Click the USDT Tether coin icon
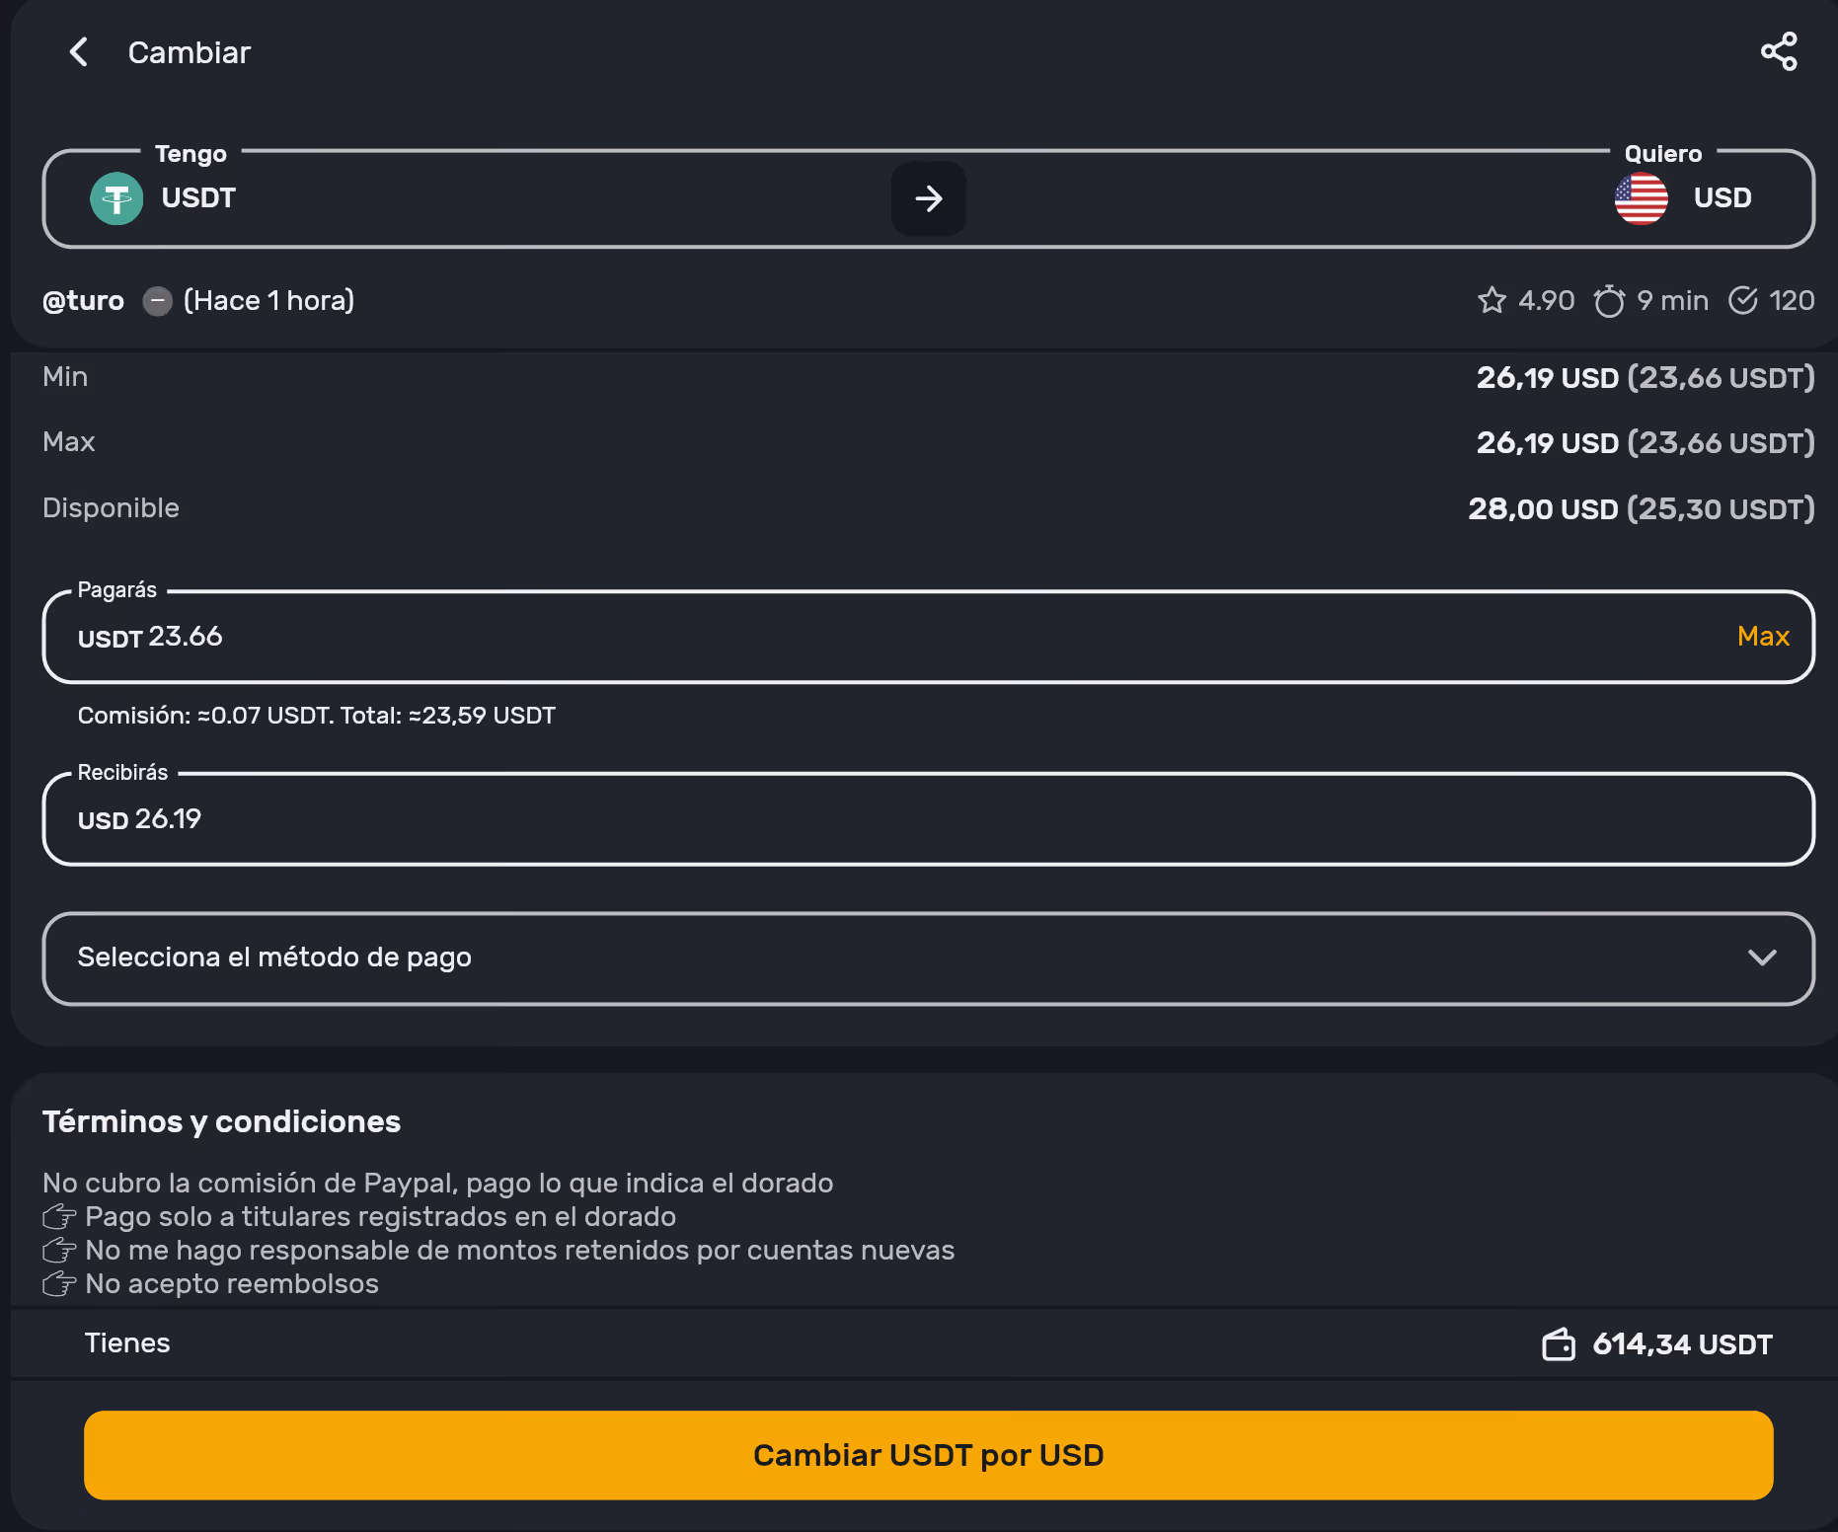 coord(116,198)
